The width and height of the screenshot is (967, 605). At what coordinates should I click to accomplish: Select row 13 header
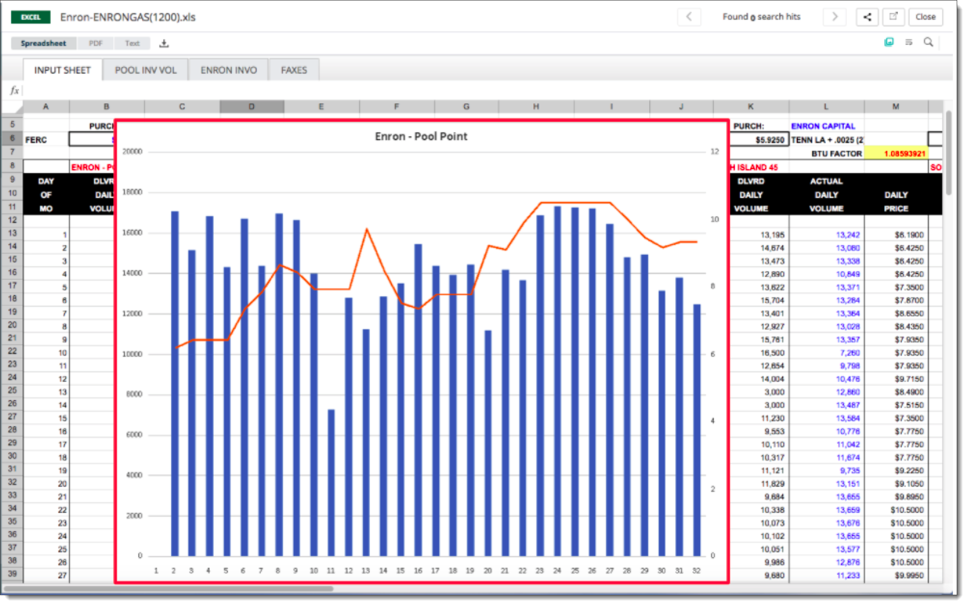click(12, 233)
